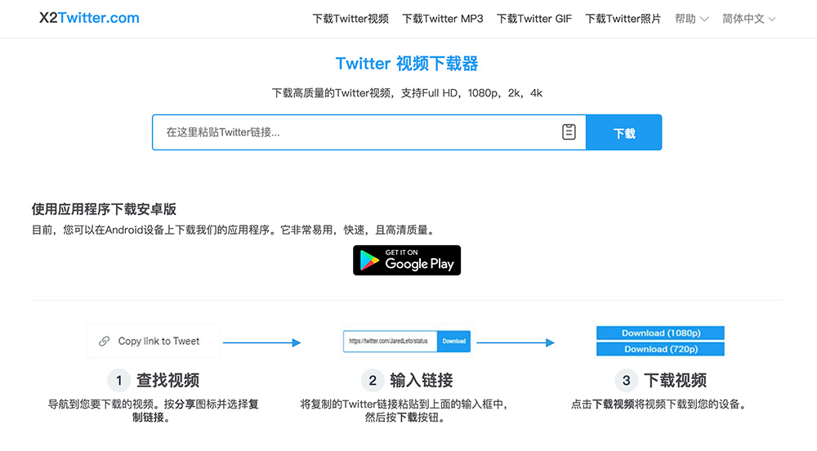Expand the 简体中文 language dropdown

748,19
